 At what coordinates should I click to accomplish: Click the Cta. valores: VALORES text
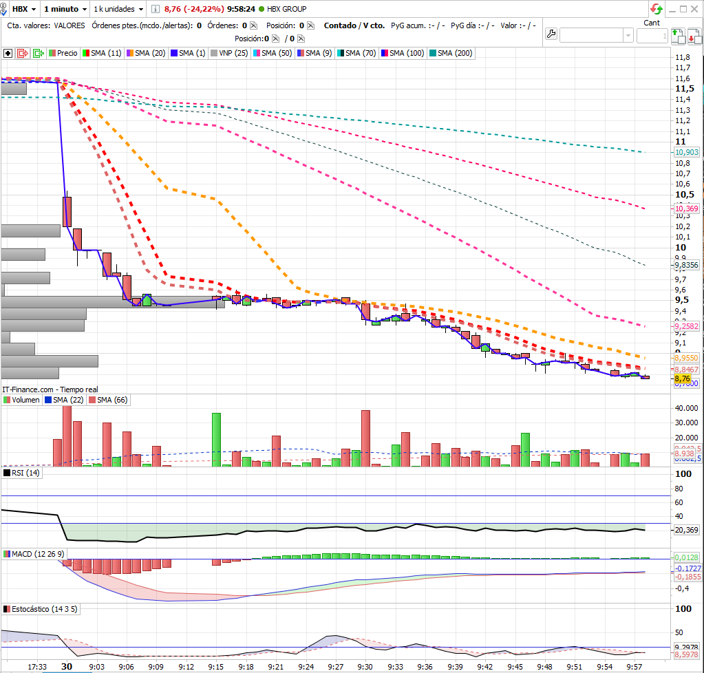pyautogui.click(x=46, y=25)
